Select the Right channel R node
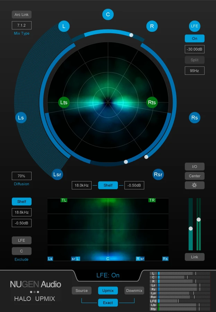The image size is (216, 312). [x=152, y=26]
